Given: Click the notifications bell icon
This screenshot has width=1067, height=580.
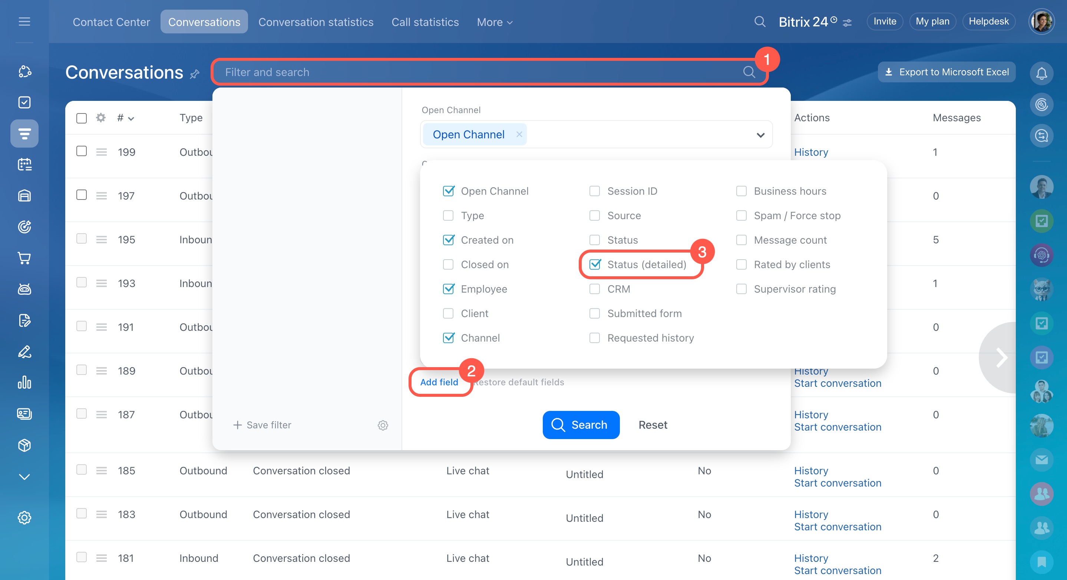Looking at the screenshot, I should tap(1041, 74).
